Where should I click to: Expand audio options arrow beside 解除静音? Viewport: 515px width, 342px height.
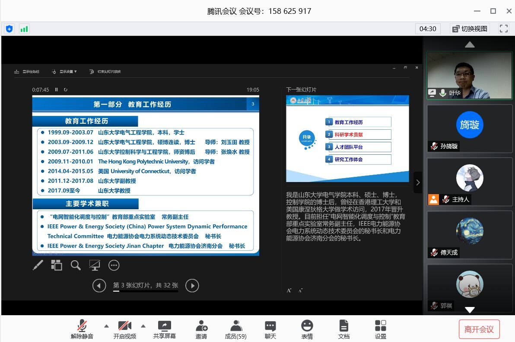[x=106, y=326]
